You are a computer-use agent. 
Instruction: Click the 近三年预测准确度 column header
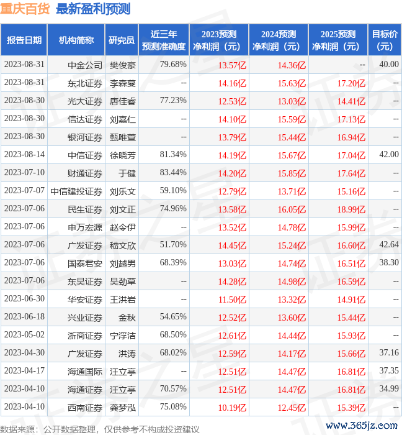pos(164,40)
